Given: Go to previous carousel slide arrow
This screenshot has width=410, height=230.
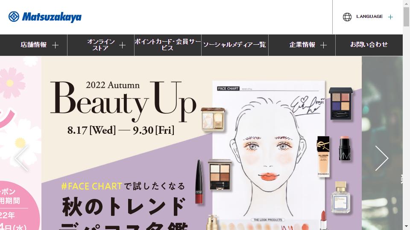Looking at the screenshot, I should tap(21, 158).
